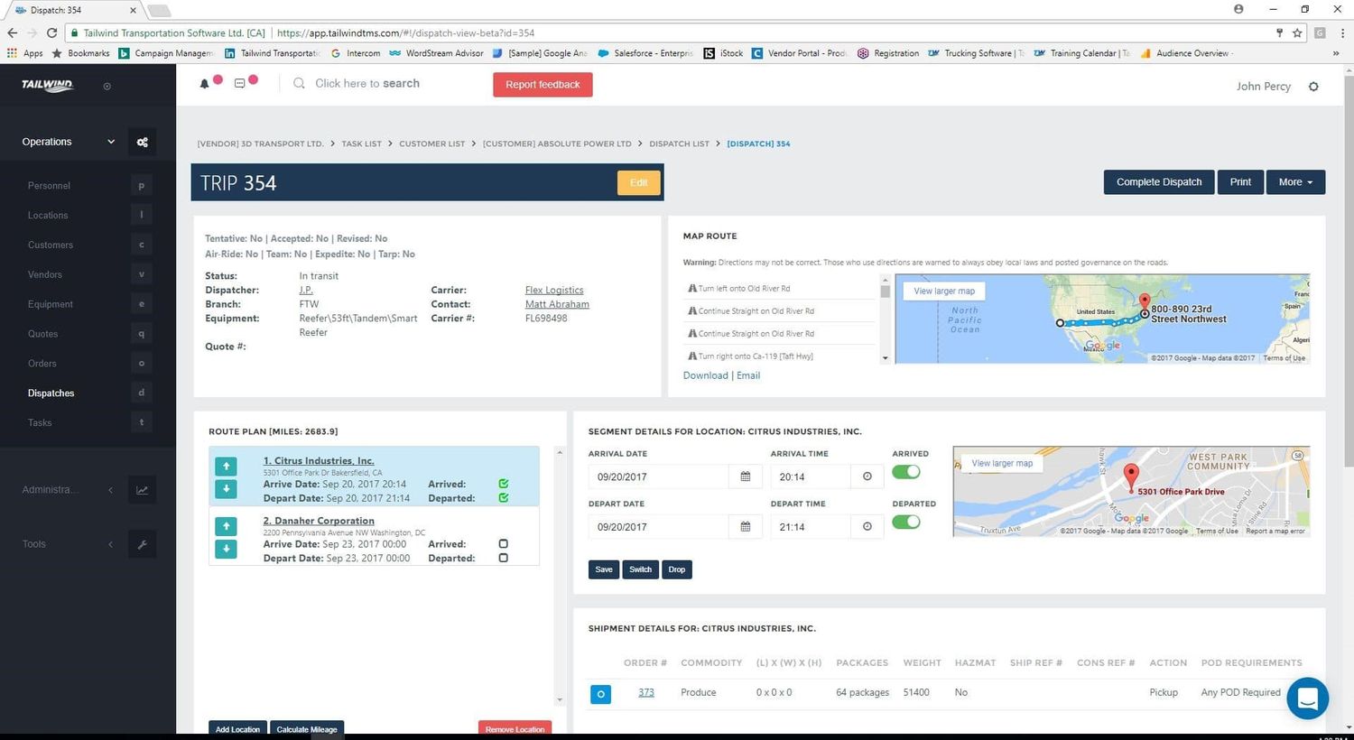The height and width of the screenshot is (740, 1354).
Task: Click the wrench icon beside Tools
Action: click(x=142, y=544)
